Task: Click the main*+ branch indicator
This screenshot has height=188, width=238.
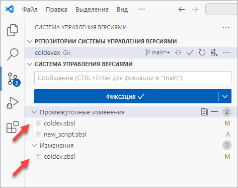Action: pyautogui.click(x=157, y=53)
